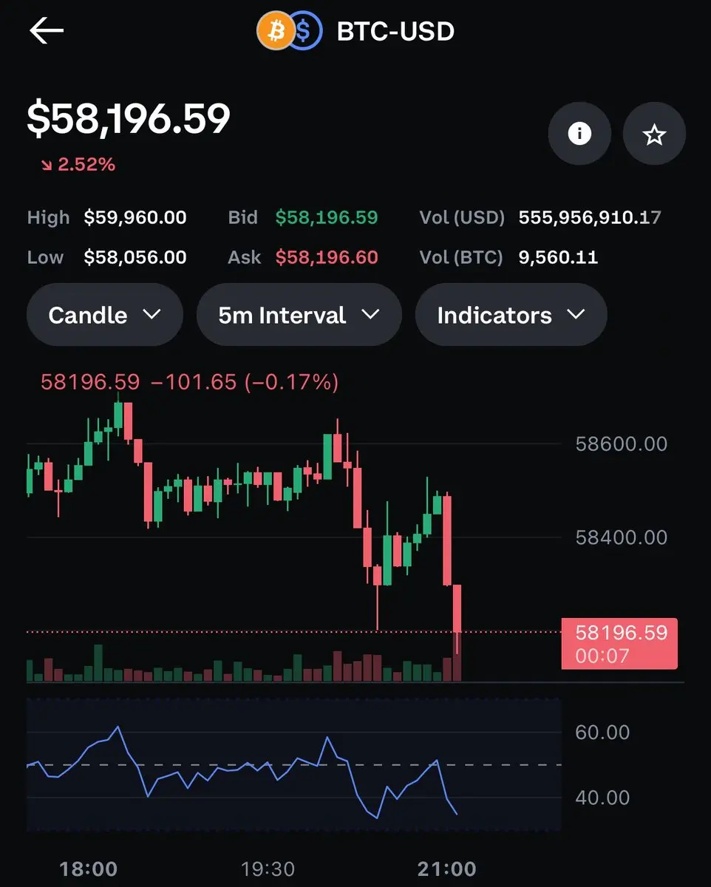Image resolution: width=711 pixels, height=887 pixels.
Task: Expand the 5m Interval dropdown
Action: pyautogui.click(x=299, y=315)
